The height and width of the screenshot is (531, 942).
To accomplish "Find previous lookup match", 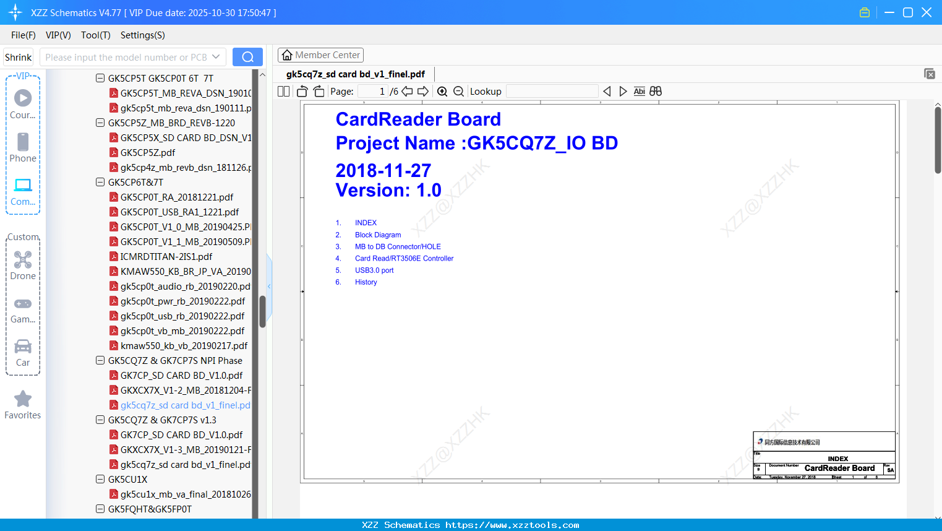I will point(607,91).
